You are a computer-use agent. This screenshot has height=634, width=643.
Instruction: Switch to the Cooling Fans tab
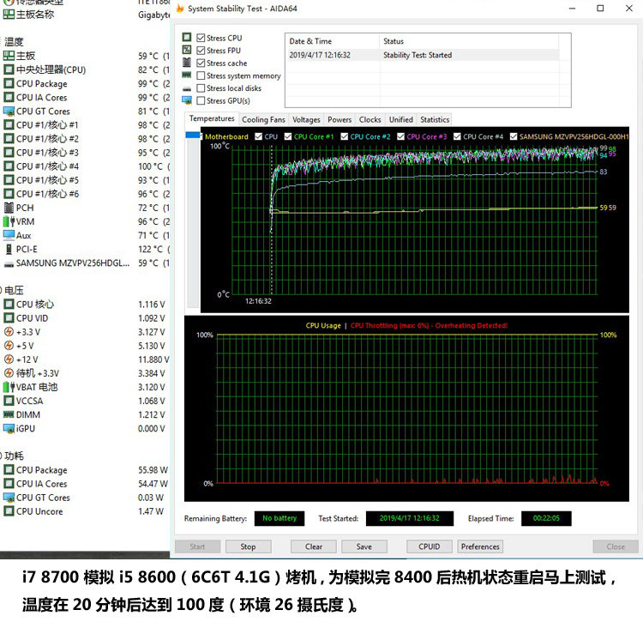tap(263, 120)
